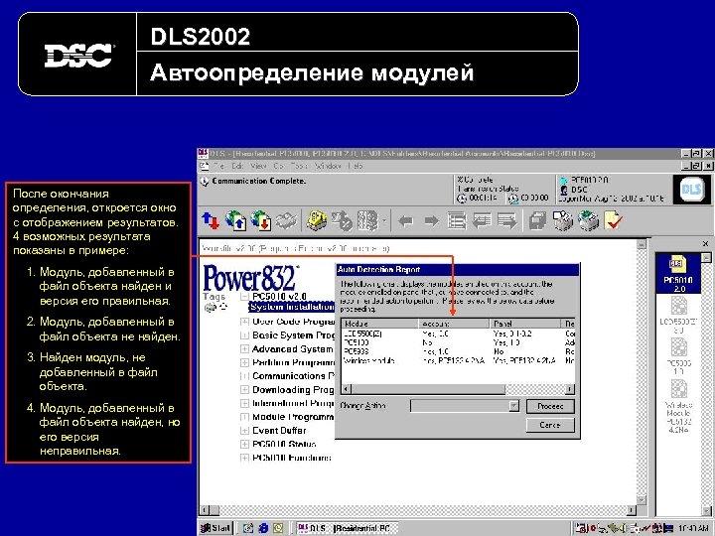Select the LCD5500(Z) row in the report
Image resolution: width=715 pixels, height=536 pixels.
point(458,334)
